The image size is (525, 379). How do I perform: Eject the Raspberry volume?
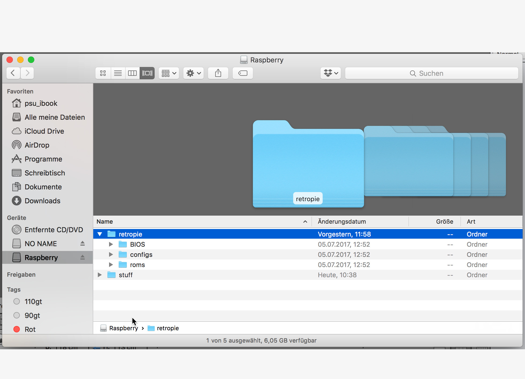83,257
